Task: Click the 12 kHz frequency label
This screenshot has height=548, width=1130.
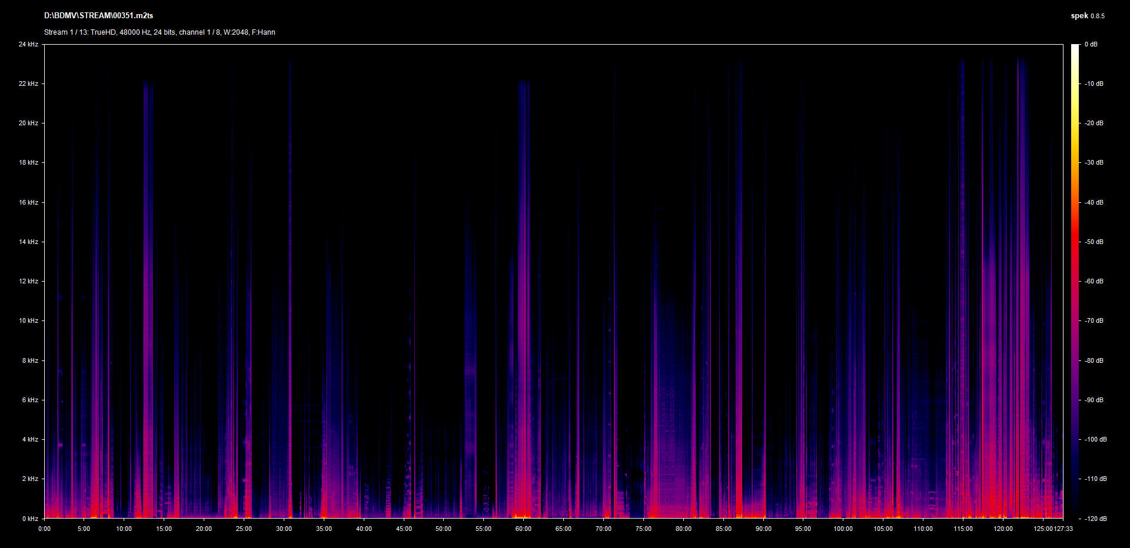Action: [x=28, y=281]
